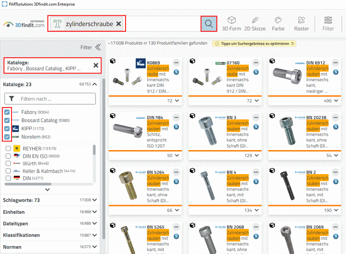Check the Würth catalog checkbox

click(8, 163)
